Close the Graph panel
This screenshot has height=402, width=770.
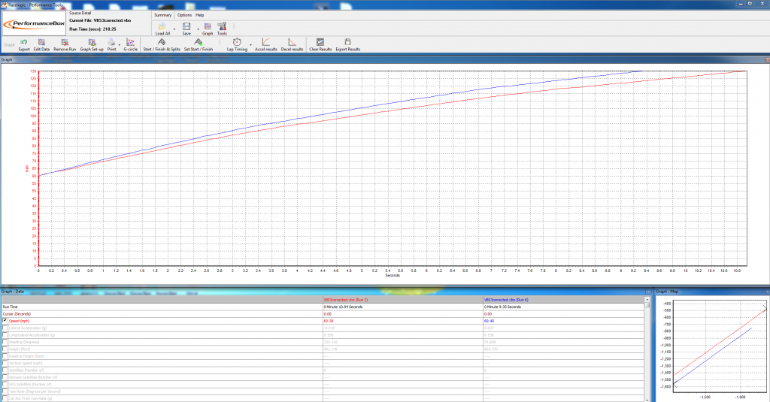tap(767, 60)
